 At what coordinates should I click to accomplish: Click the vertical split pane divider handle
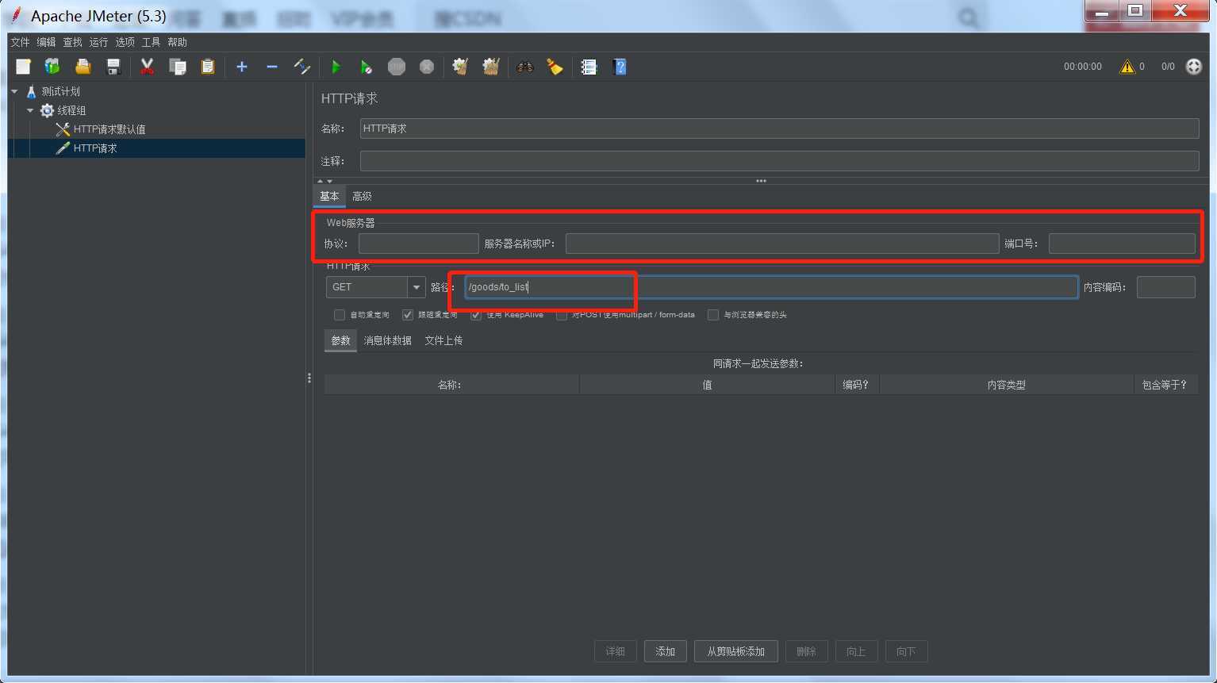[x=309, y=378]
